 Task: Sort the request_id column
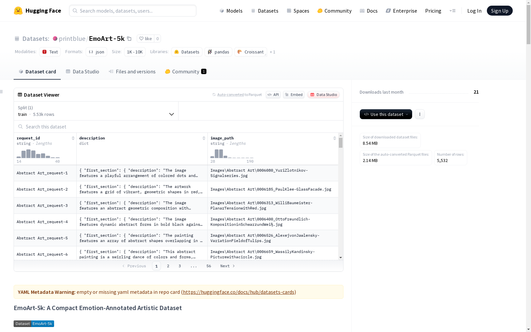coord(73,138)
